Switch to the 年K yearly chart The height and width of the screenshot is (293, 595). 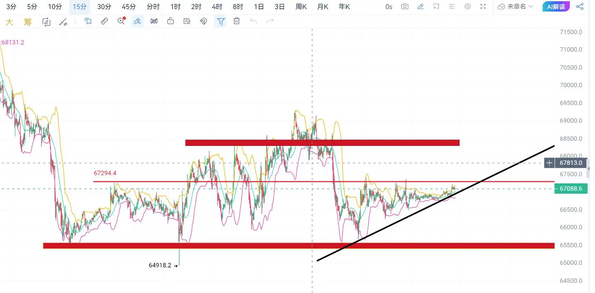click(344, 7)
